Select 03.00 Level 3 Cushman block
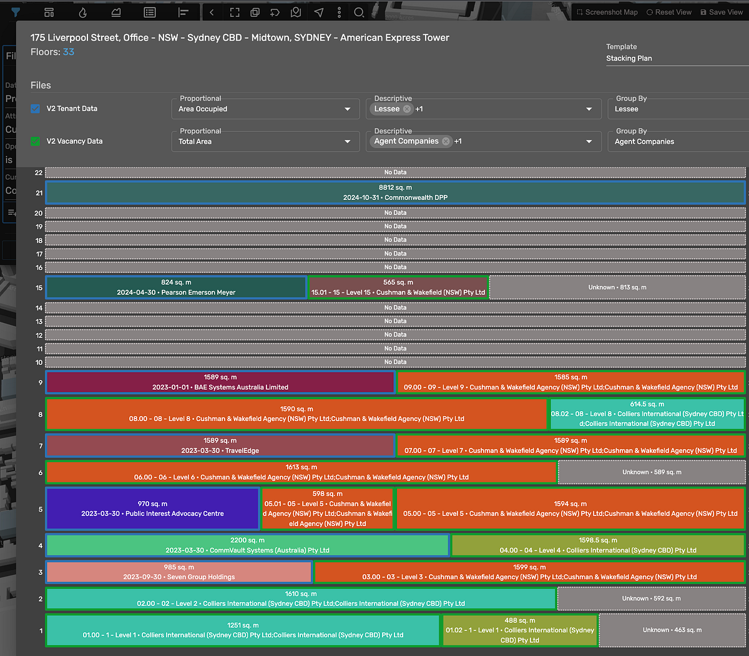 coord(529,572)
